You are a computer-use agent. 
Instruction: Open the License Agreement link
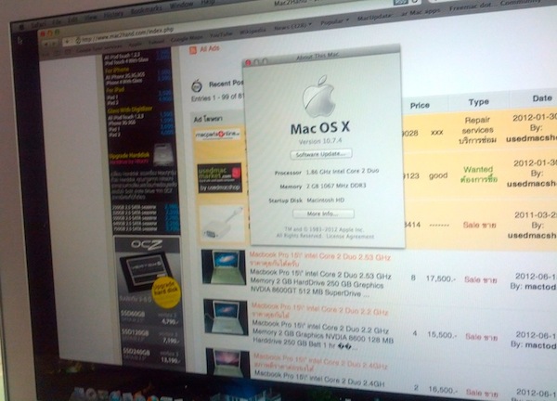344,235
